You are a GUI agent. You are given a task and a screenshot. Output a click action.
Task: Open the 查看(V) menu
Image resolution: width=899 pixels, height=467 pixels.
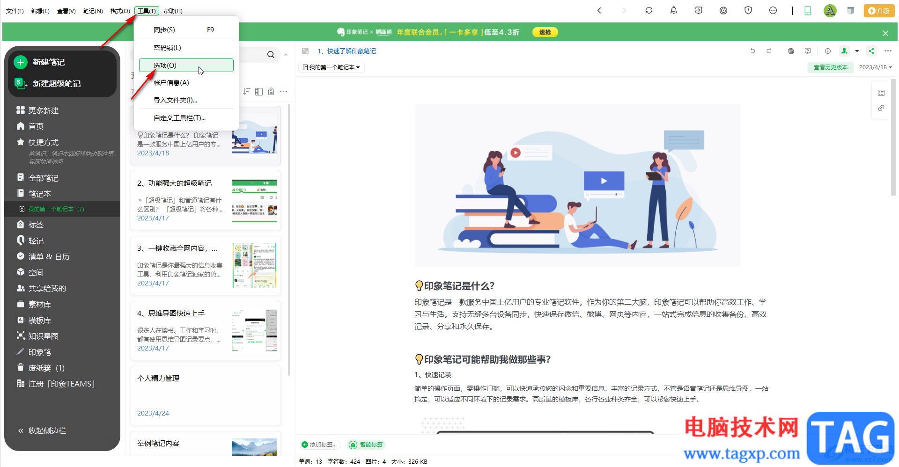click(x=66, y=11)
